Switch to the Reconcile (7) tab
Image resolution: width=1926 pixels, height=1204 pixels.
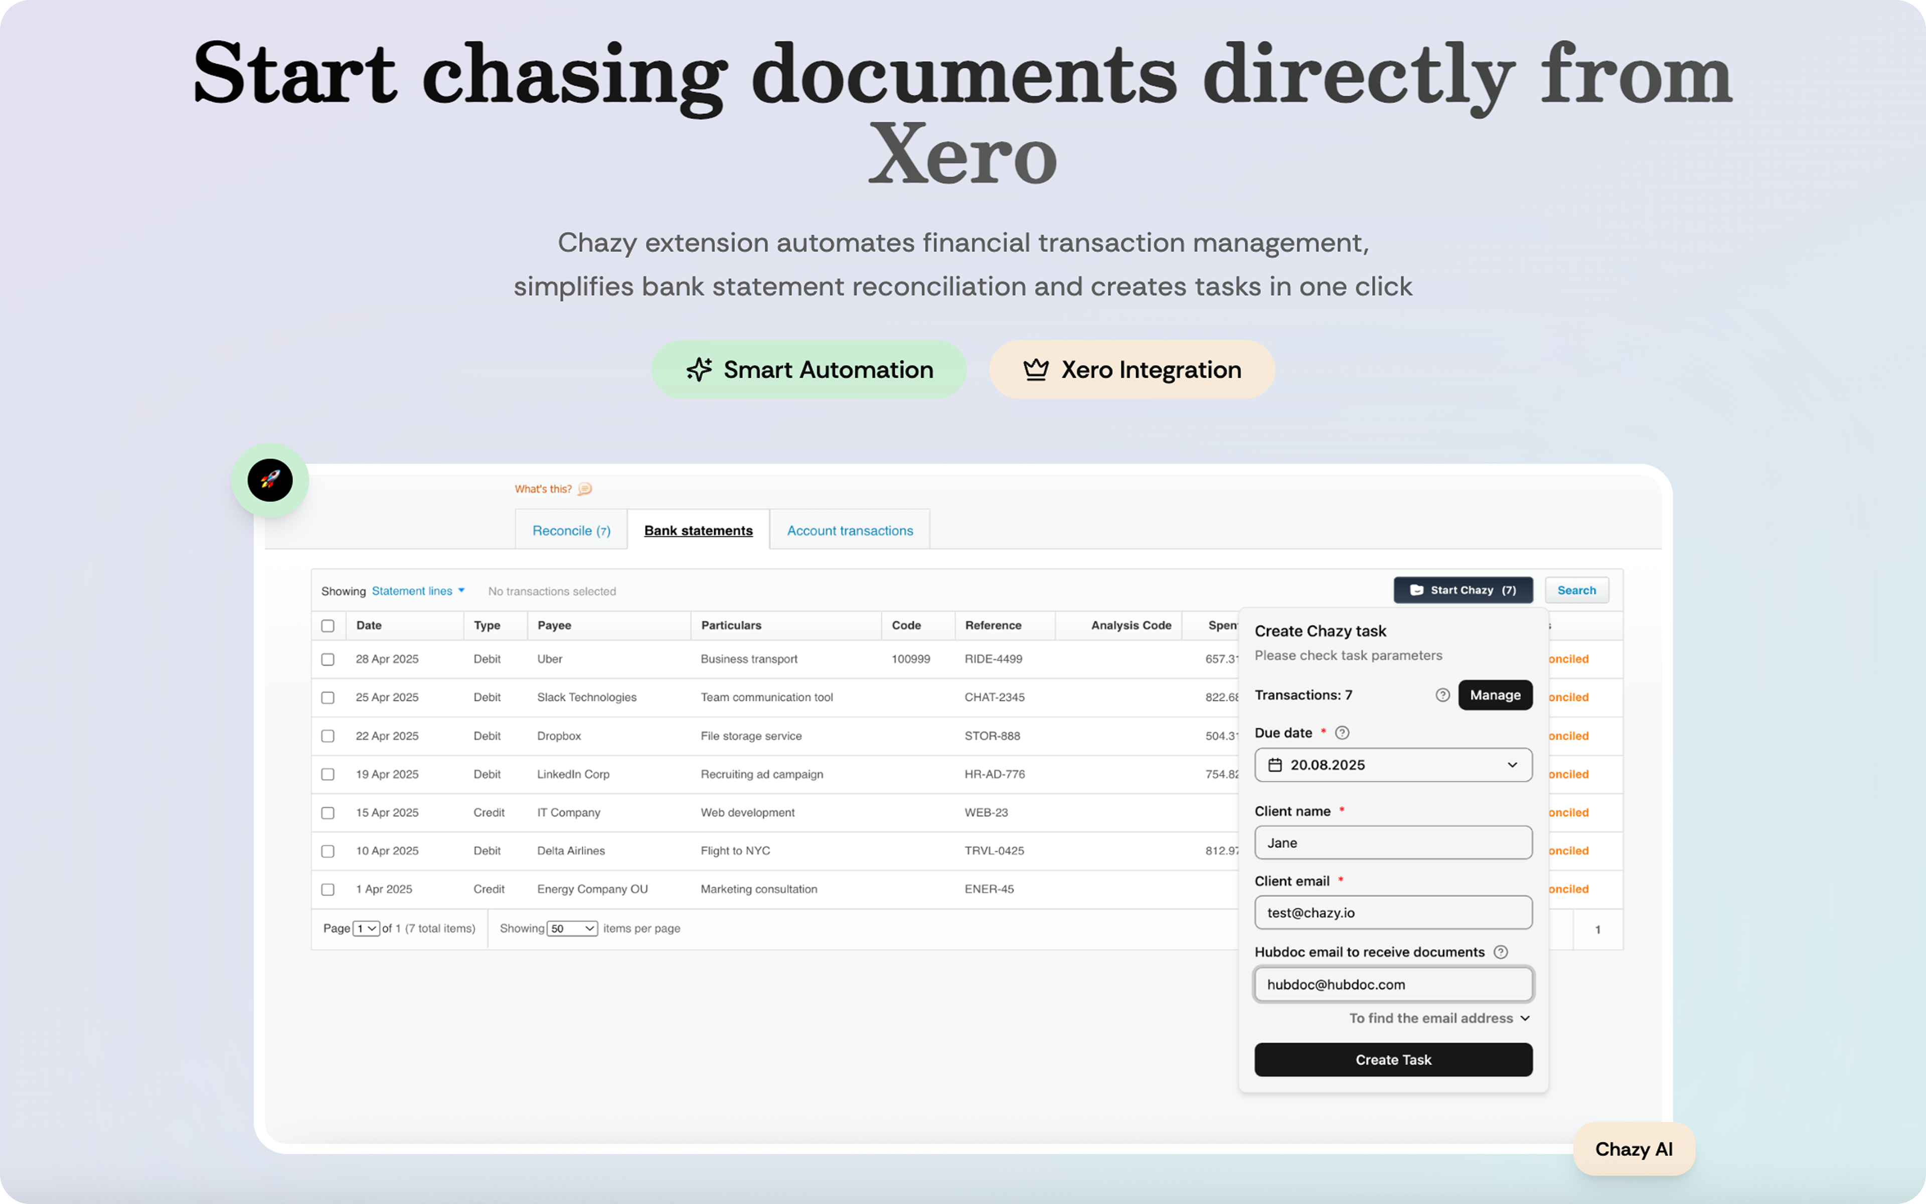pyautogui.click(x=571, y=530)
